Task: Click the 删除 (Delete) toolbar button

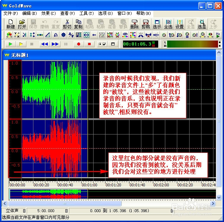Action: tap(134, 24)
